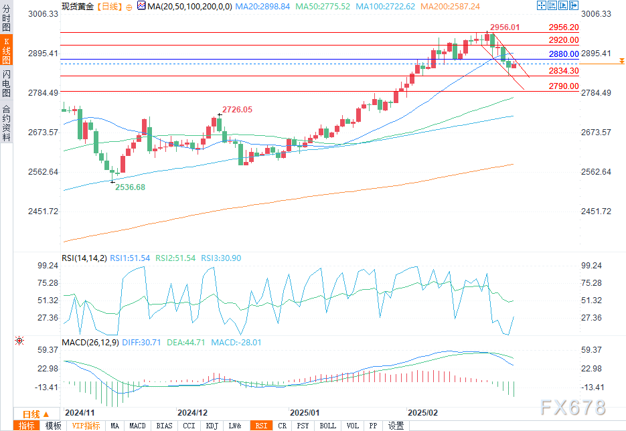Click the VIP指标 button
626x431 pixels.
pyautogui.click(x=86, y=426)
